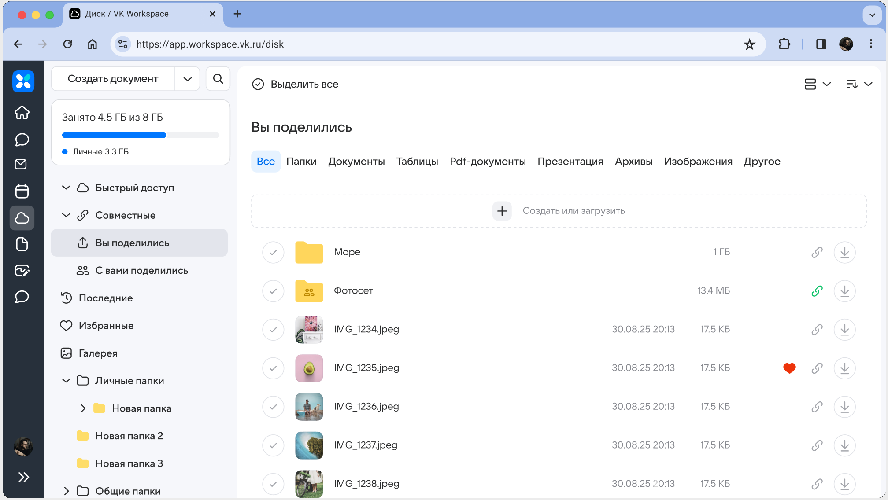Screen dimensions: 888x500
Task: Remove the red heart from IMG_1235.jpeg
Action: pyautogui.click(x=789, y=368)
